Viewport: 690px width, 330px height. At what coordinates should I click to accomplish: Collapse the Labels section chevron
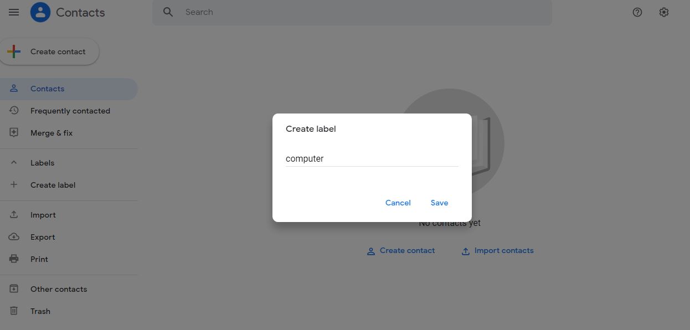14,163
